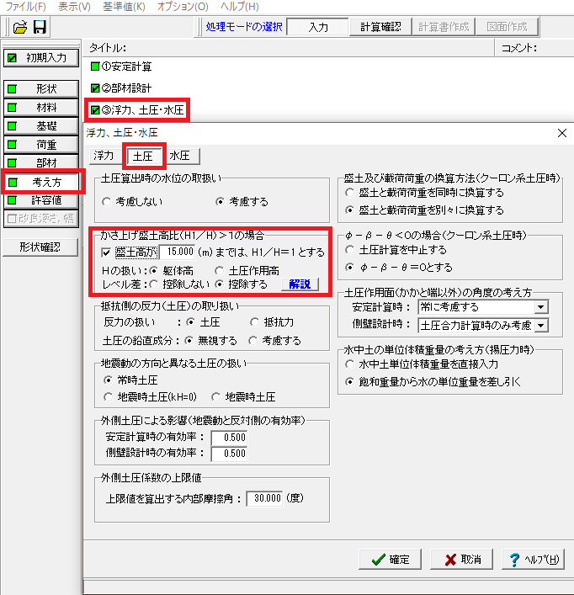Click the 安定計算時の有効率 field

point(230,438)
